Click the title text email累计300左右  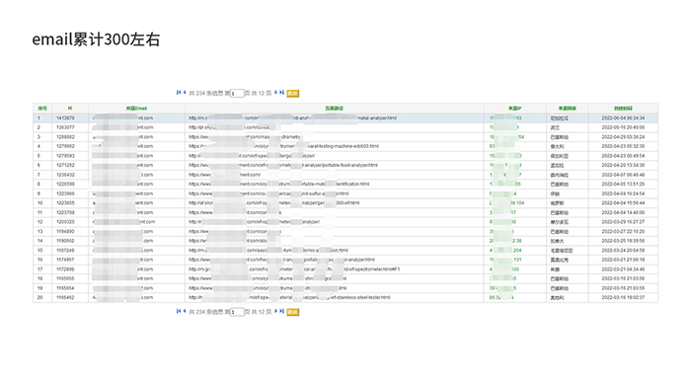(x=96, y=39)
